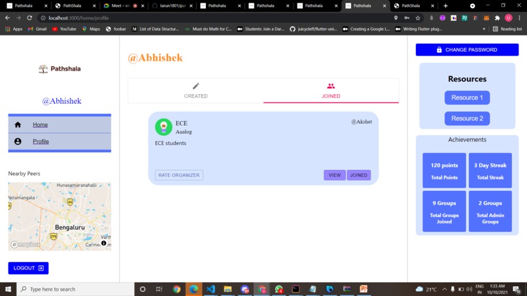
Task: Open Resource 1
Action: point(467,97)
